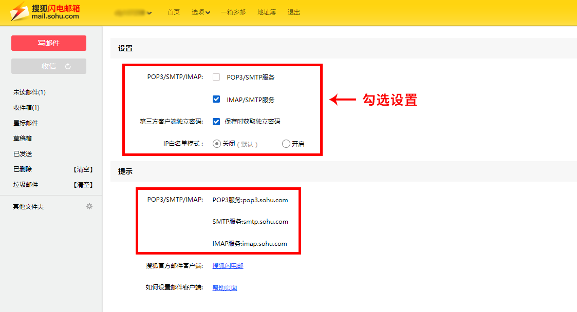The width and height of the screenshot is (577, 312).
Task: Open 草稿箱 drafts folder
Action: pyautogui.click(x=23, y=139)
